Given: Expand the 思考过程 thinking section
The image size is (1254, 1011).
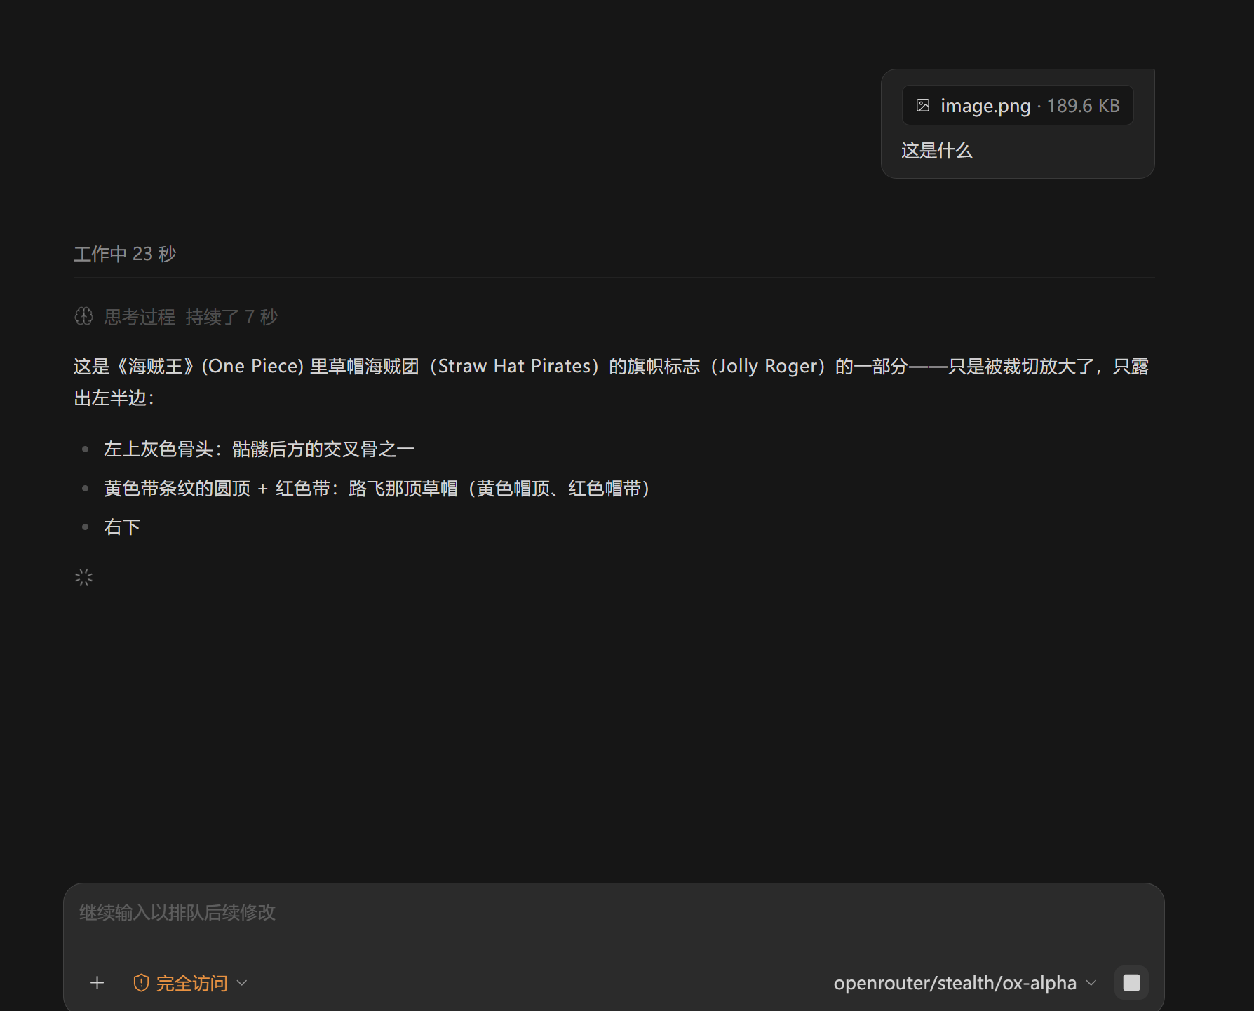Looking at the screenshot, I should click(x=176, y=317).
